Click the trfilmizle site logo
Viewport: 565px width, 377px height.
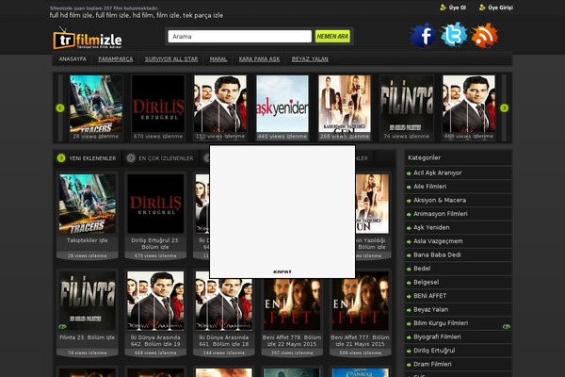click(88, 39)
